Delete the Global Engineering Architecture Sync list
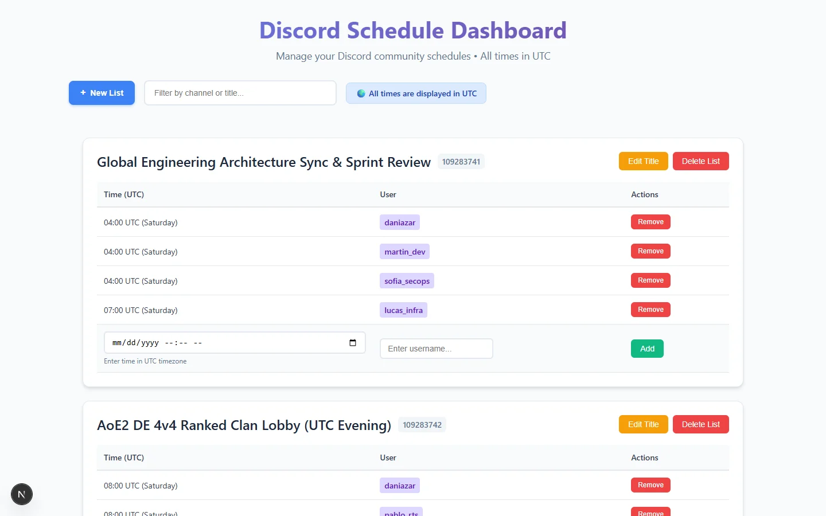This screenshot has height=516, width=826. coord(700,161)
